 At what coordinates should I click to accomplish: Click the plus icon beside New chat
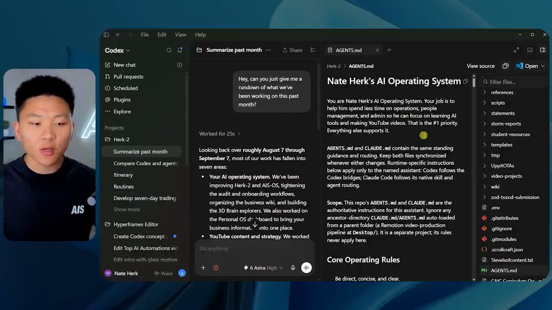[x=180, y=65]
